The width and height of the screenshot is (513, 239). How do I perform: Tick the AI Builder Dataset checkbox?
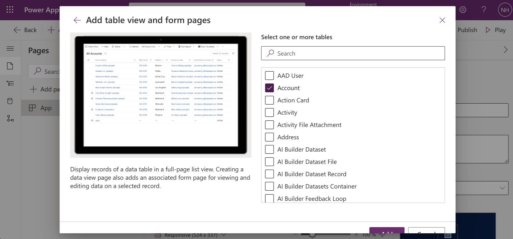click(x=269, y=150)
